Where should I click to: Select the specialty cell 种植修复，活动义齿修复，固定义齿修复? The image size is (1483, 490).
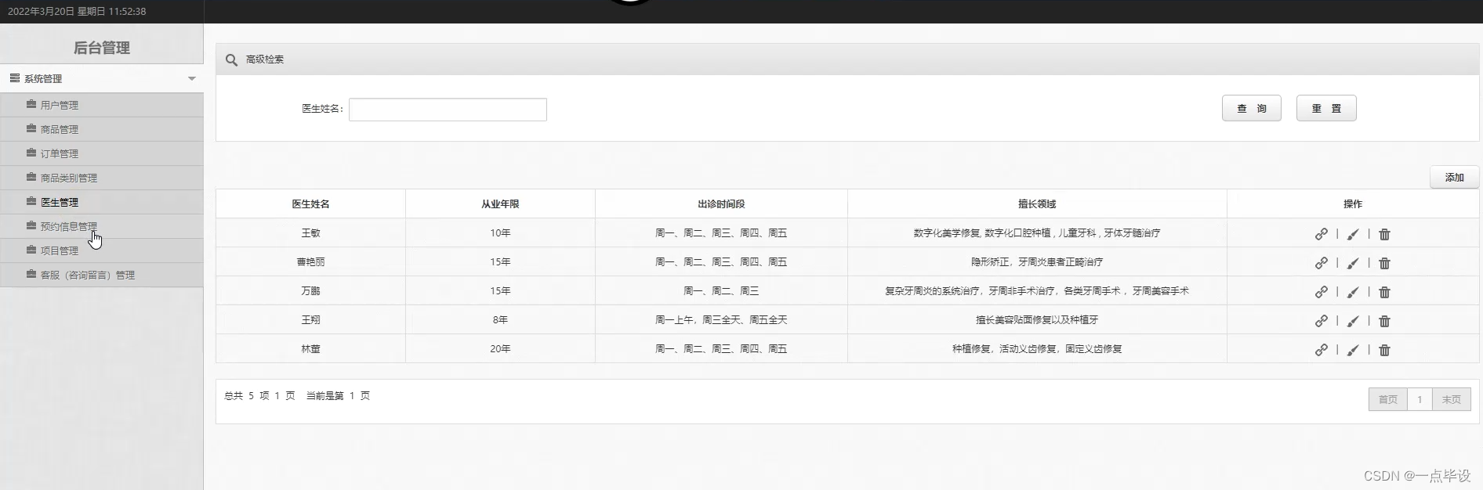1037,349
